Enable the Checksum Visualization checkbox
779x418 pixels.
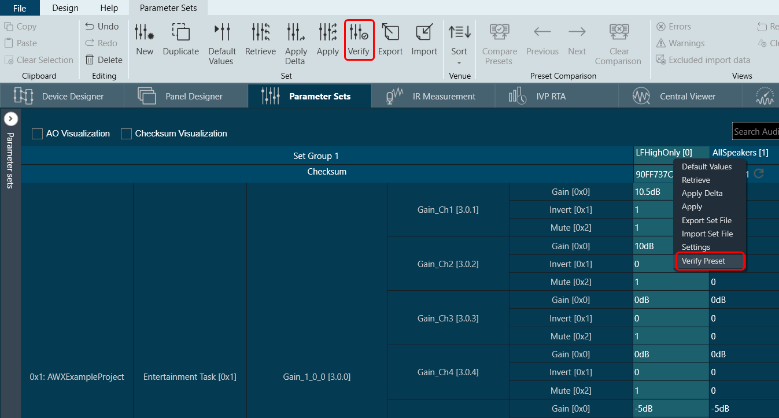tap(127, 134)
